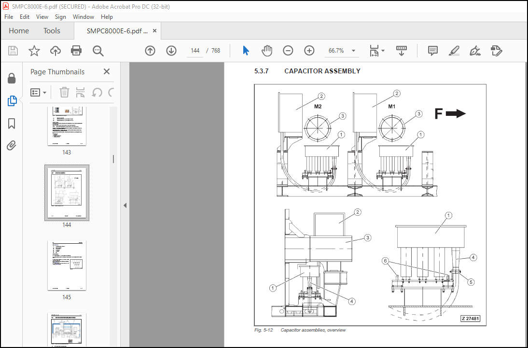
Task: Select page 144 thumbnail
Action: click(x=67, y=193)
